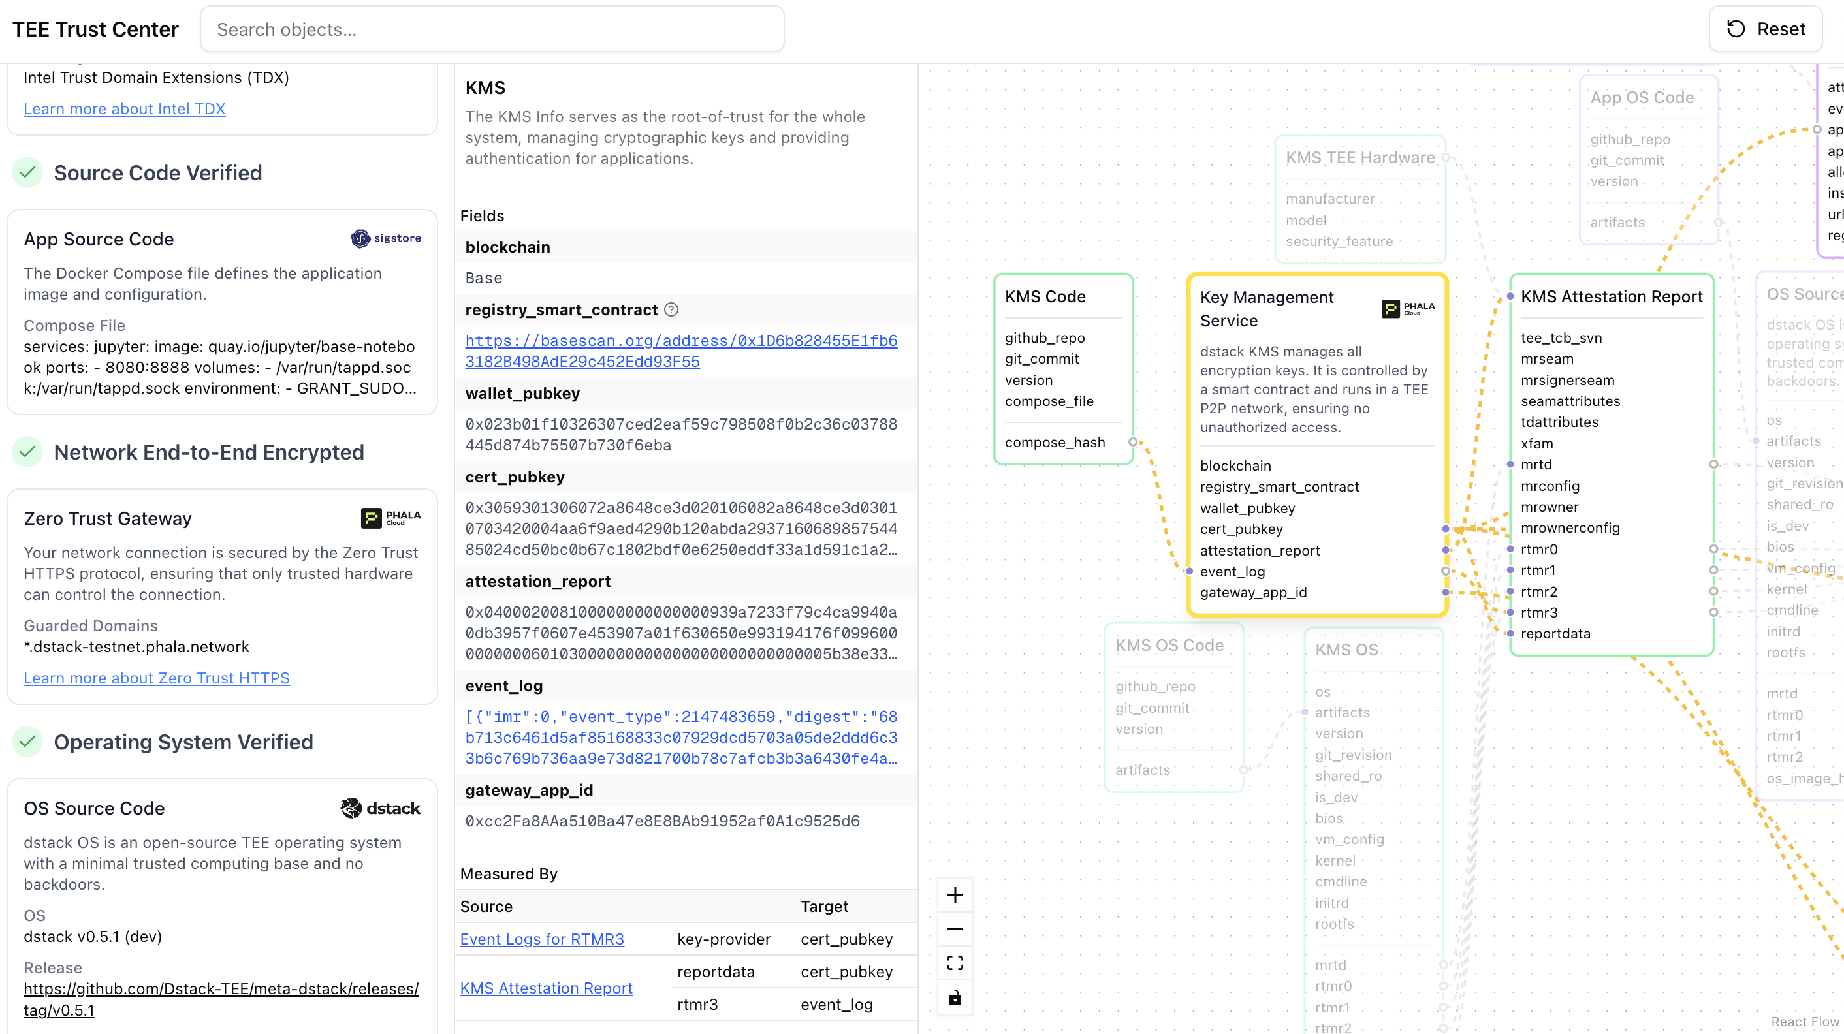The height and width of the screenshot is (1034, 1844).
Task: Click the fit view control icon
Action: tap(955, 963)
